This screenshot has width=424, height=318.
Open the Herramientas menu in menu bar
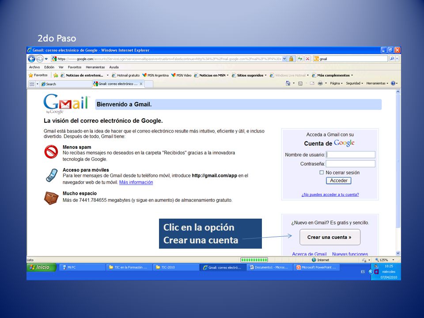pos(95,67)
